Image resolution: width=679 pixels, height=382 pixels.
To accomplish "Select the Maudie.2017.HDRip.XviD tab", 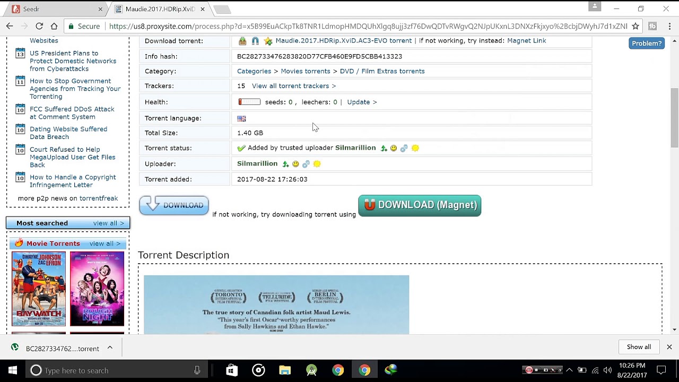I will pos(158,9).
